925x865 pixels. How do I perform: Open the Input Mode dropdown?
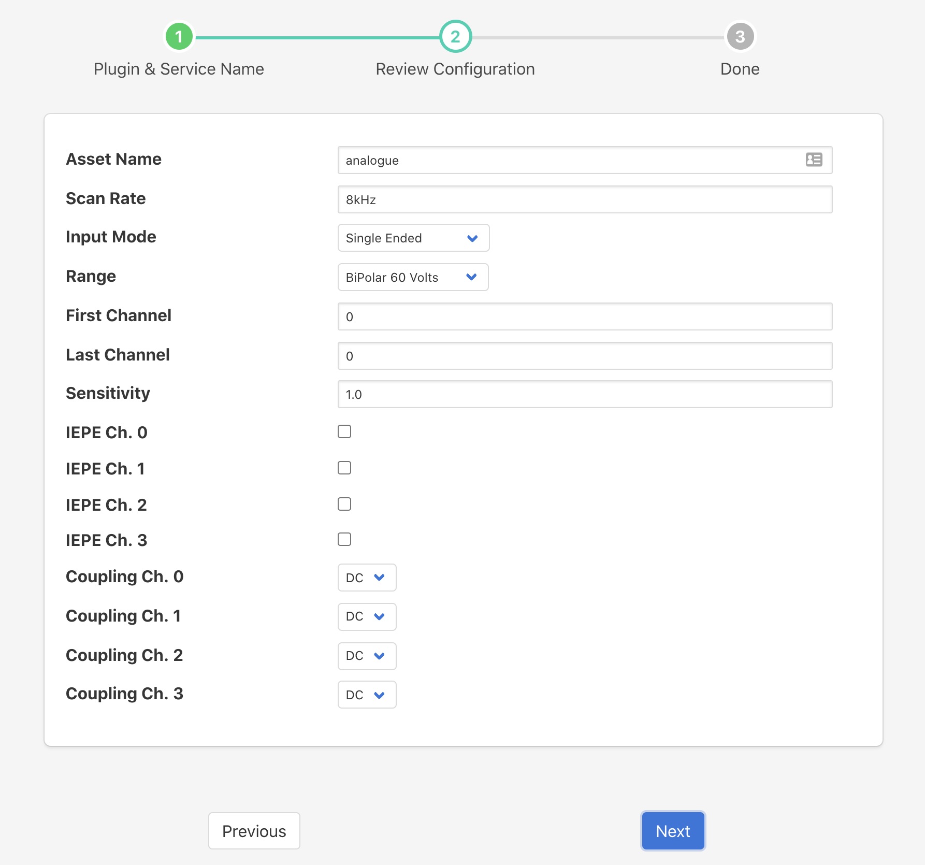tap(413, 238)
